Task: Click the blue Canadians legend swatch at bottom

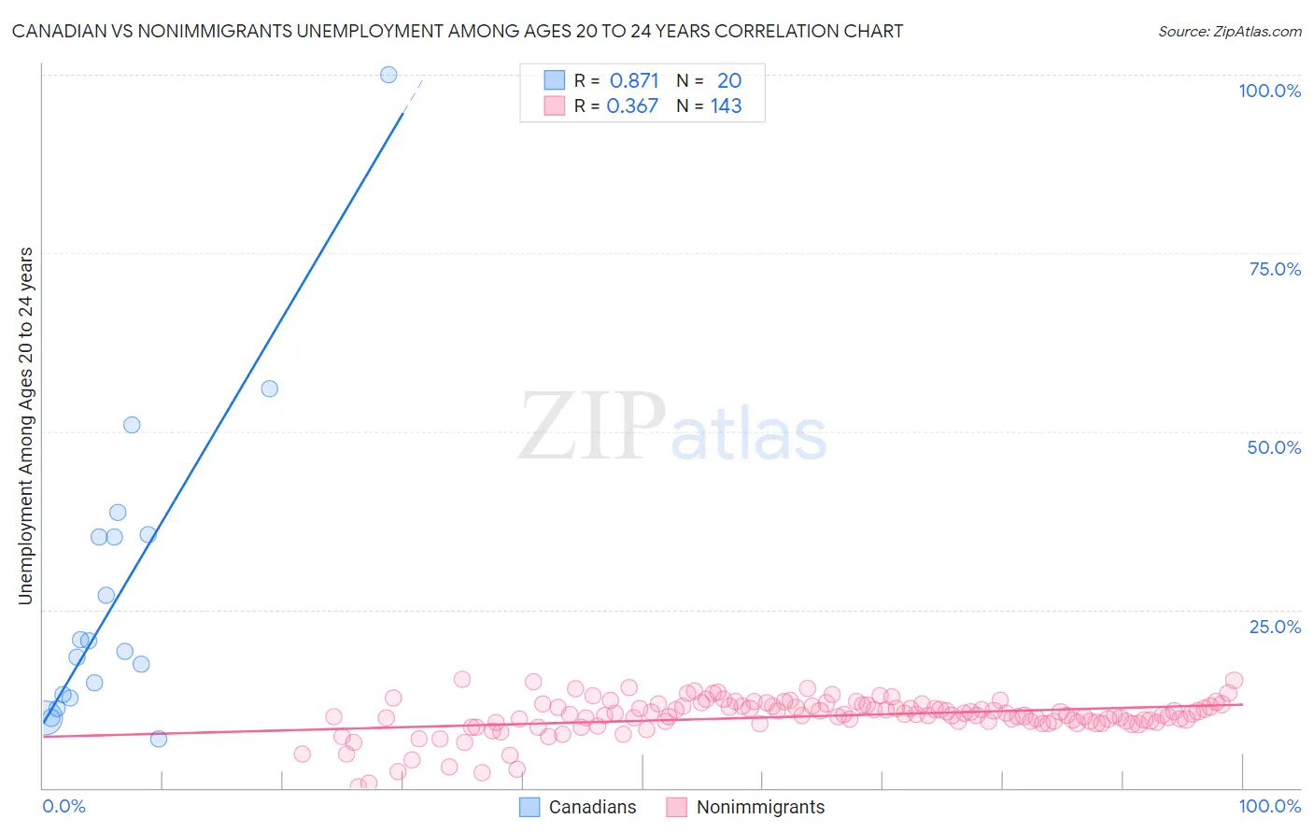Action: coord(529,807)
